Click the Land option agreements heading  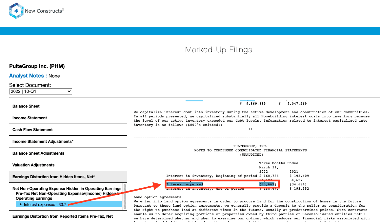pos(157,197)
